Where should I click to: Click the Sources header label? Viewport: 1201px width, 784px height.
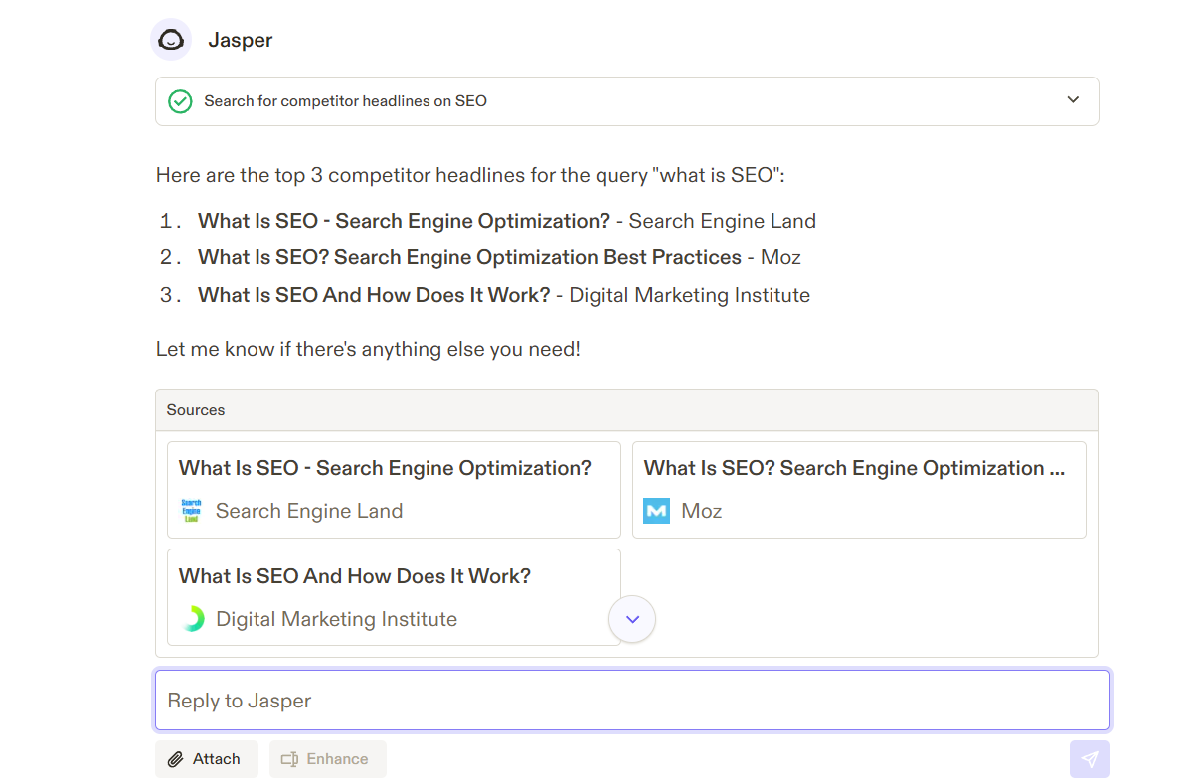pyautogui.click(x=196, y=410)
